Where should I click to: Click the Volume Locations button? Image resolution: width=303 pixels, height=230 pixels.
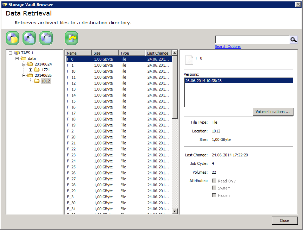[x=273, y=112]
